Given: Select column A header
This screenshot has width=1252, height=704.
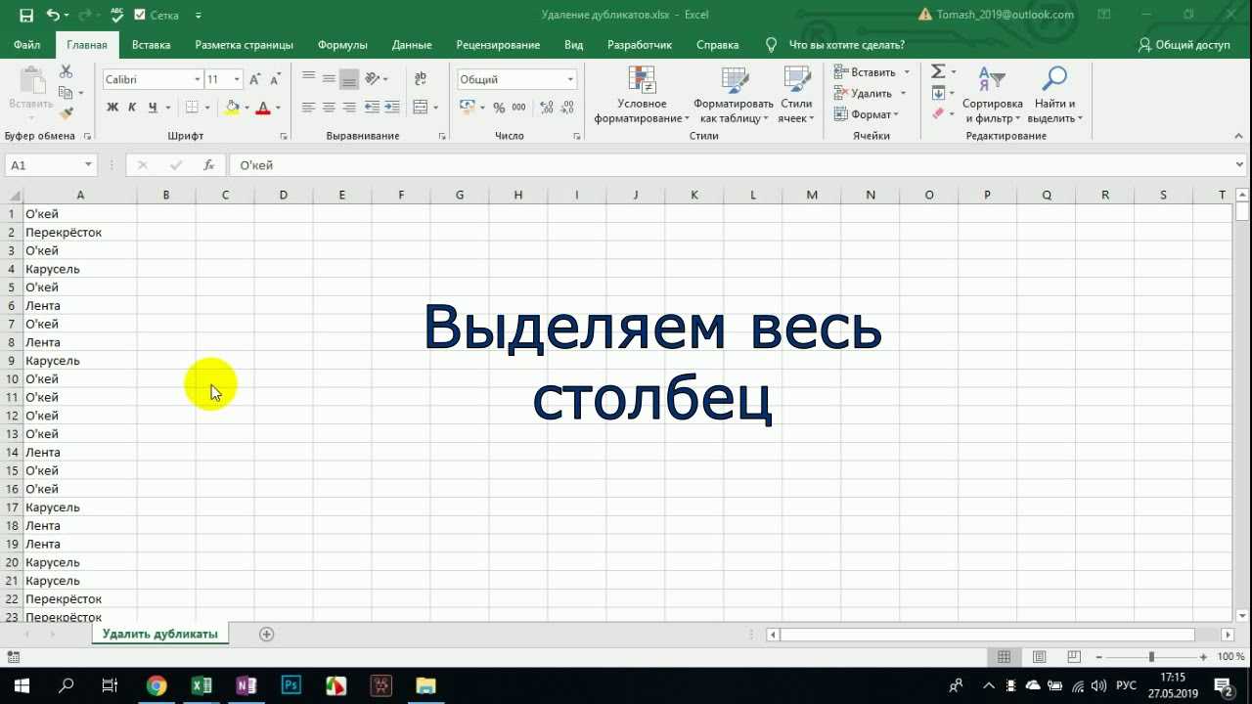Looking at the screenshot, I should pos(80,195).
